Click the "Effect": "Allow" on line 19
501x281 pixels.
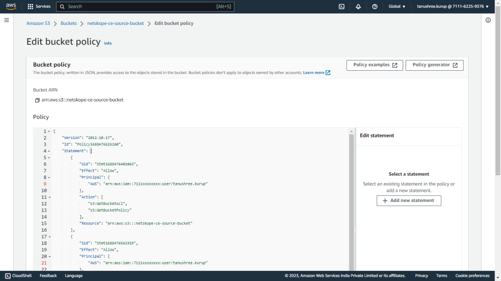pos(99,250)
